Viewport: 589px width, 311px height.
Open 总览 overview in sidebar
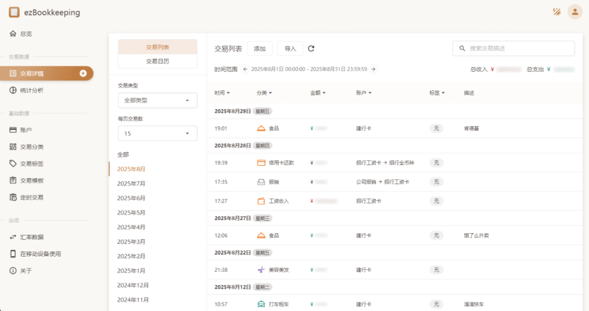[47, 34]
